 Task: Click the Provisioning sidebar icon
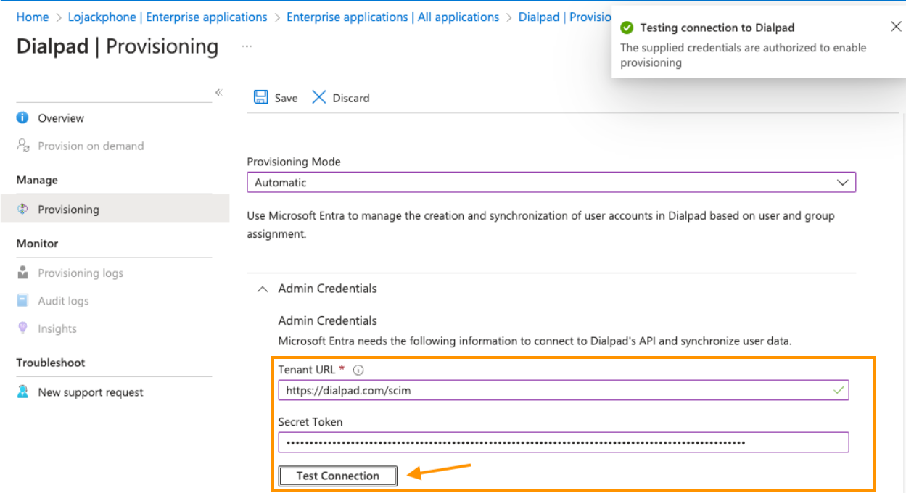pos(22,209)
